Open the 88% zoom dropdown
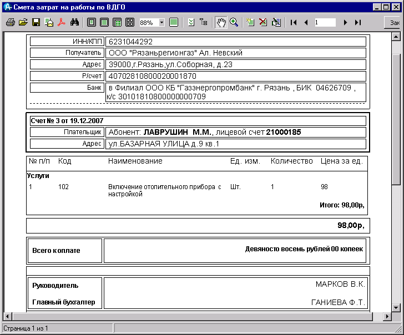 [x=162, y=23]
